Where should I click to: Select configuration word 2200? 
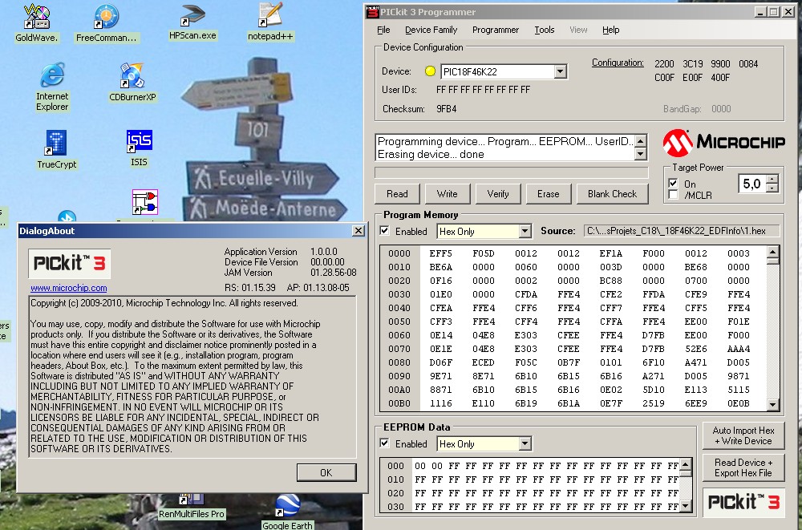pos(664,64)
